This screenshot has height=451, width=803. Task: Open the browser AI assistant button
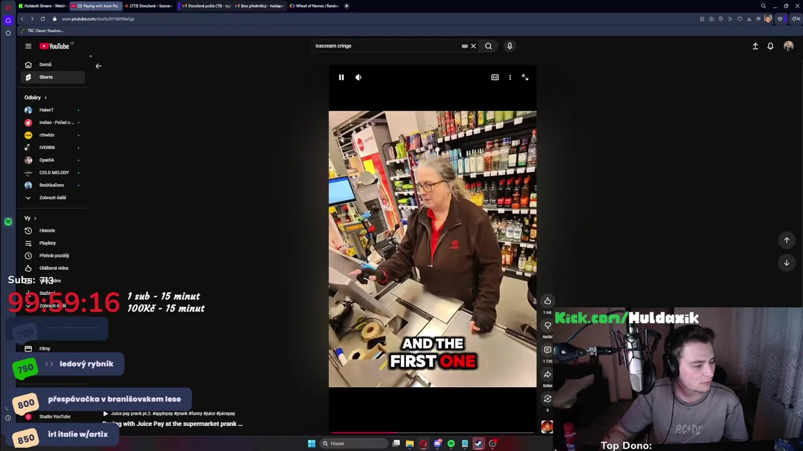point(795,19)
